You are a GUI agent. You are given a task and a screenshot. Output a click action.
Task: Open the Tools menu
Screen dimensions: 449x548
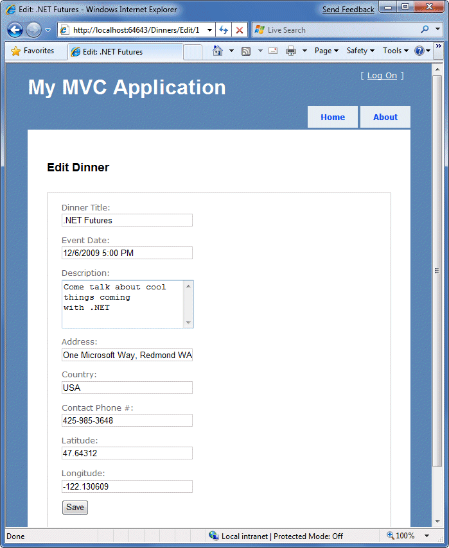click(x=396, y=51)
